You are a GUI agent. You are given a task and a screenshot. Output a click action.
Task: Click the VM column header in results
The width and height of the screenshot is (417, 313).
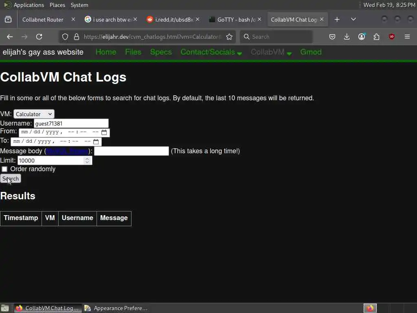click(x=50, y=218)
